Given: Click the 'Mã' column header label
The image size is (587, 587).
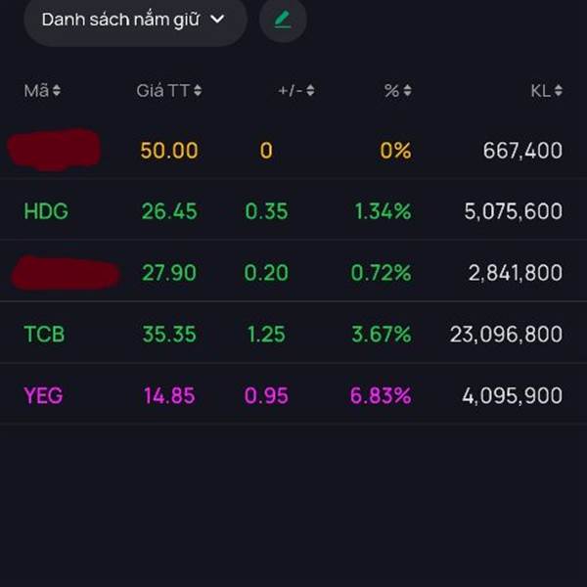Looking at the screenshot, I should pos(36,91).
